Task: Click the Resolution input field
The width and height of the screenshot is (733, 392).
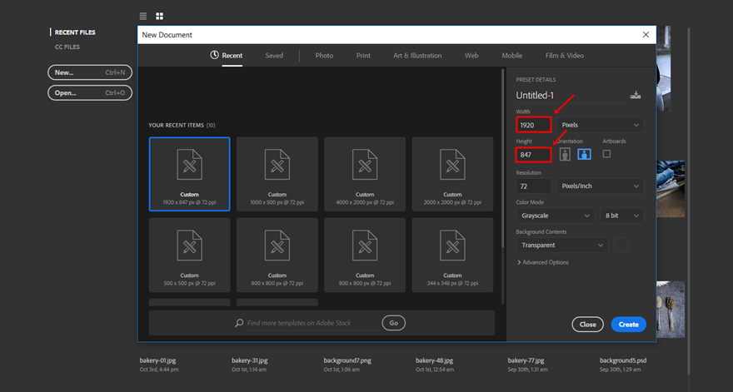Action: 533,186
